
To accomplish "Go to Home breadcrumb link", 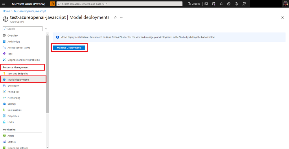I will (6, 11).
